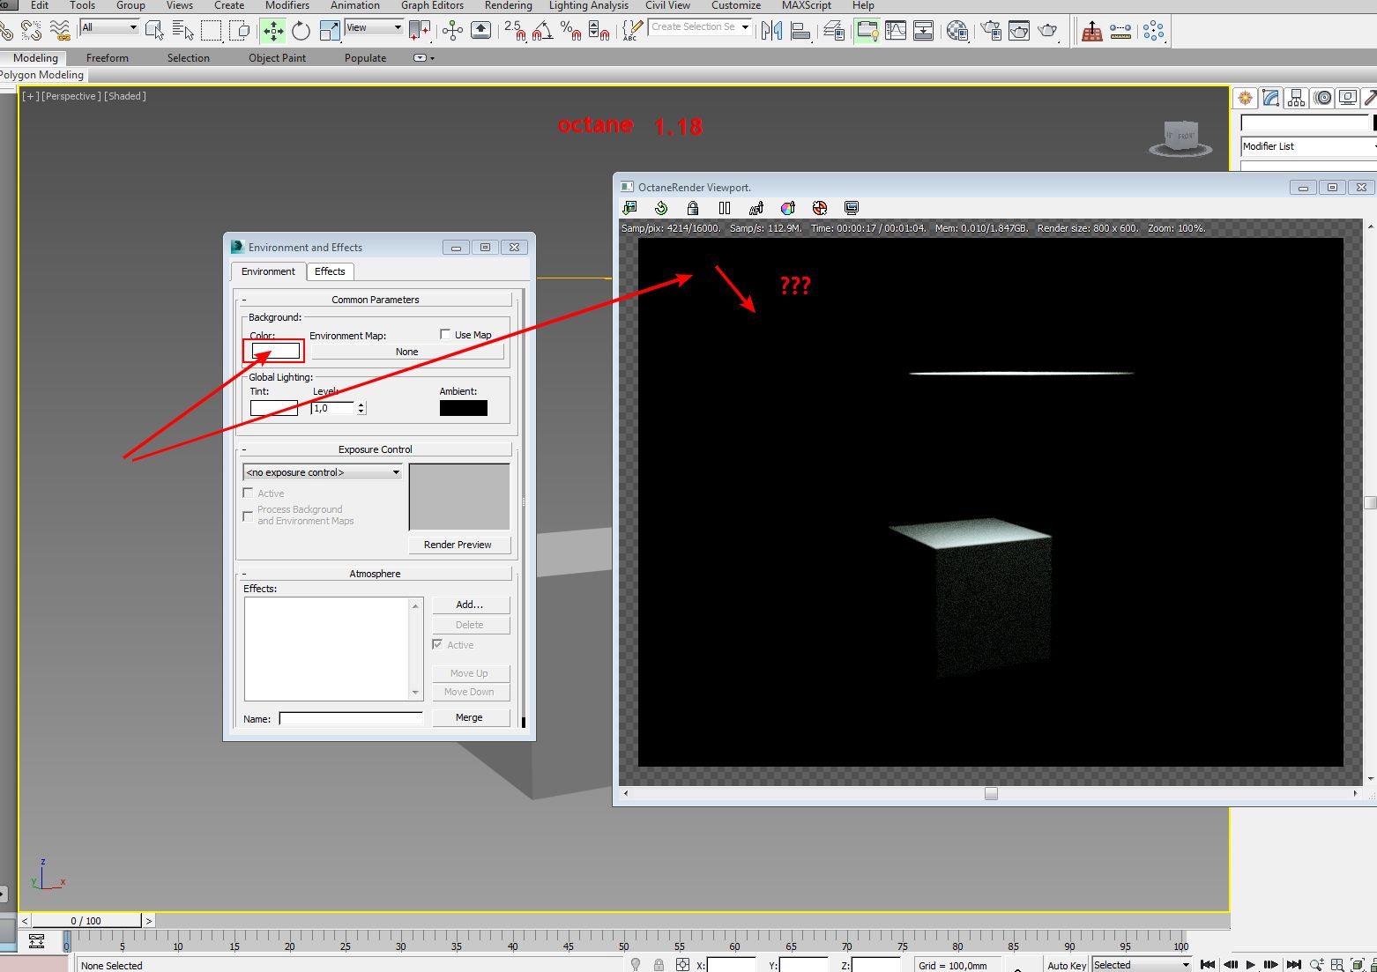Click the Merge button

click(x=470, y=717)
